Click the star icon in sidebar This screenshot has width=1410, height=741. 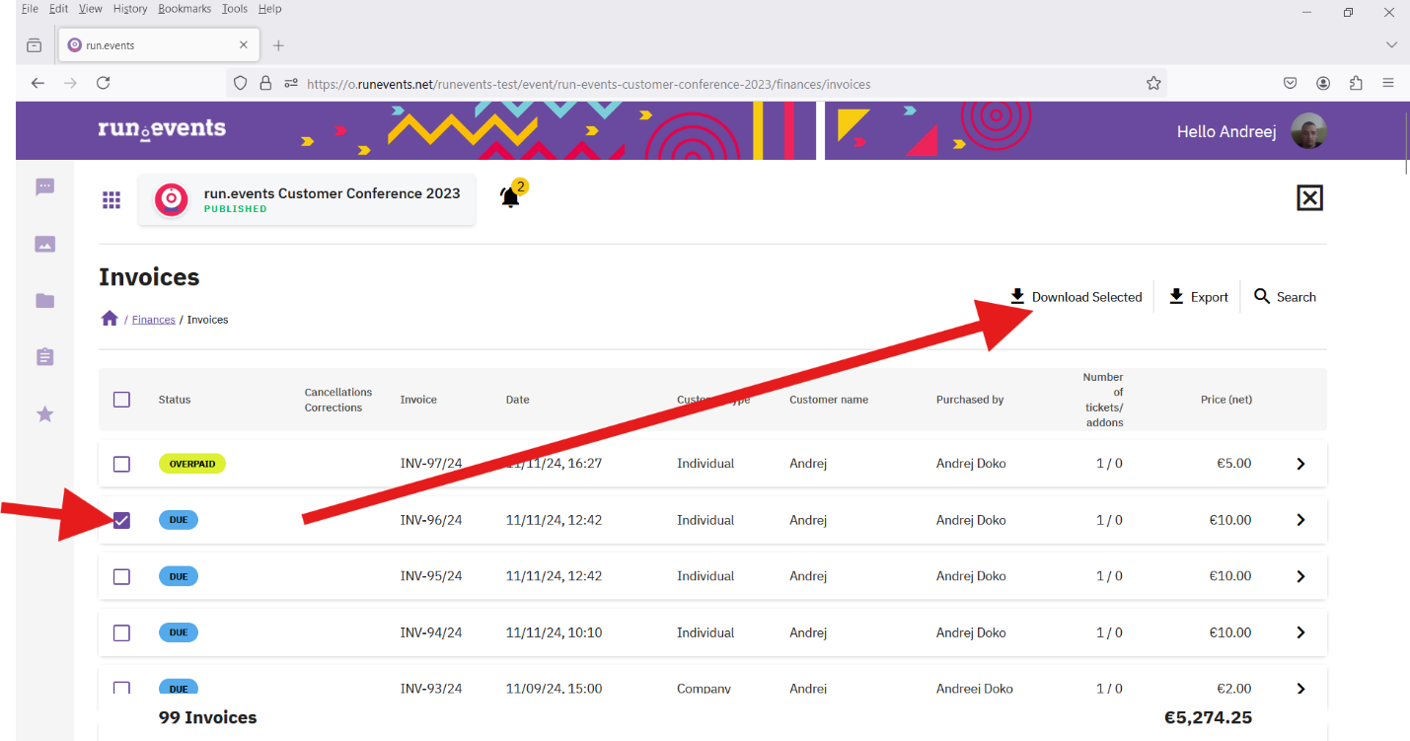click(x=44, y=414)
